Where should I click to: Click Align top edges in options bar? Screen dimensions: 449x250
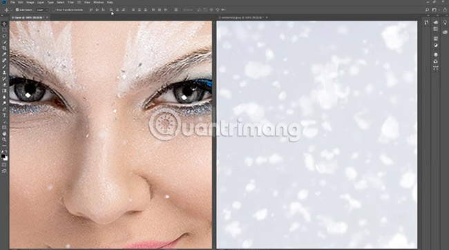90,10
